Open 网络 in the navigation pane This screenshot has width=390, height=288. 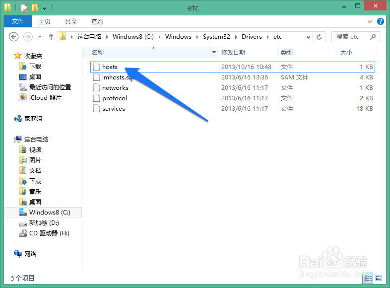(25, 254)
